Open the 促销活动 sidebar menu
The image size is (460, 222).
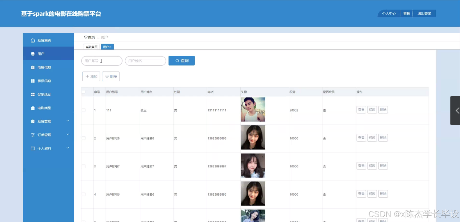pyautogui.click(x=49, y=94)
